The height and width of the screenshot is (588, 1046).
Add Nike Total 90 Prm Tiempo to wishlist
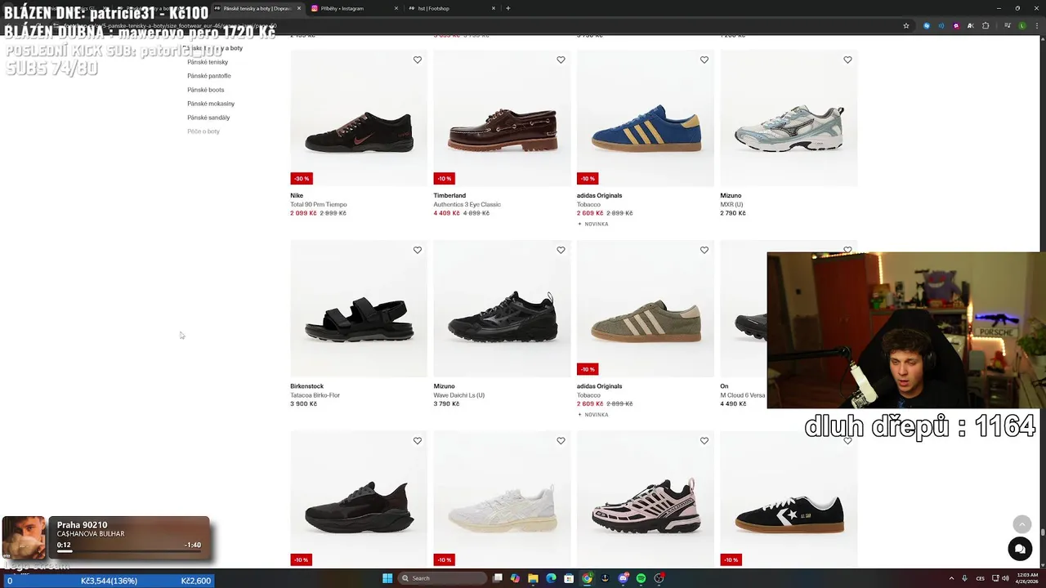tap(418, 60)
